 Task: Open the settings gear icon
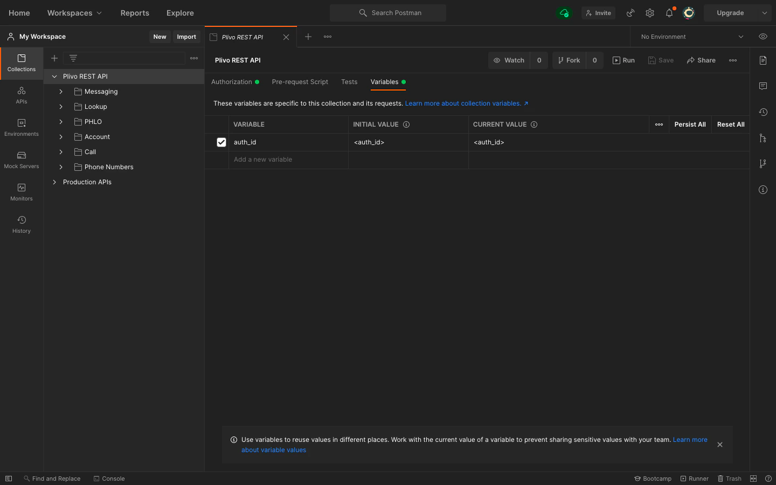point(650,13)
